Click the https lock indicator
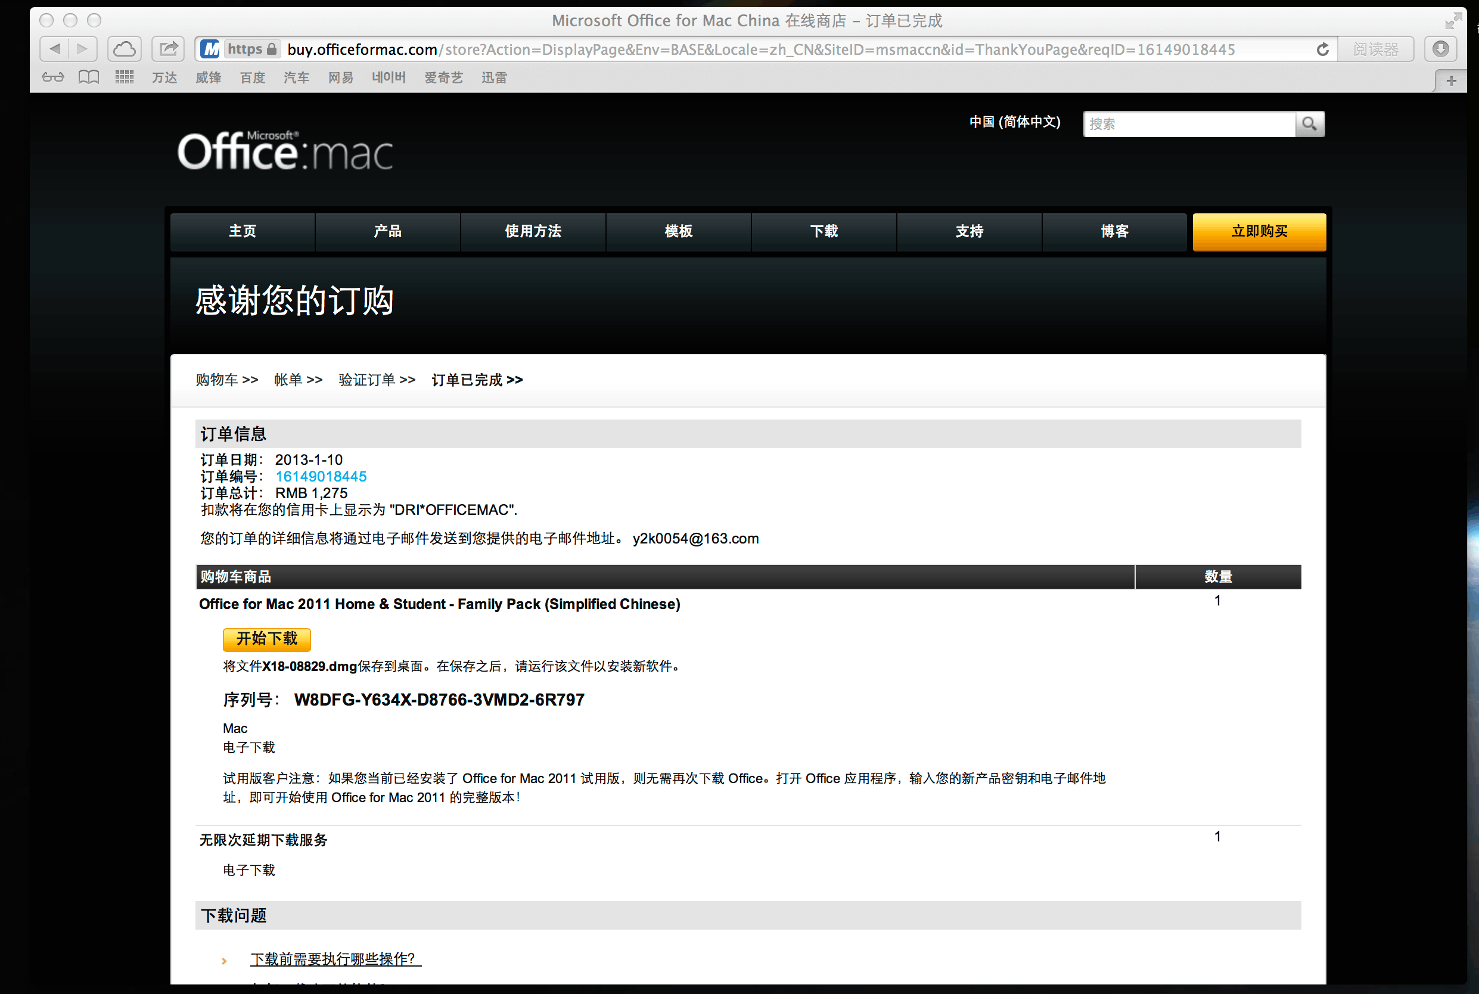1479x994 pixels. tap(252, 49)
